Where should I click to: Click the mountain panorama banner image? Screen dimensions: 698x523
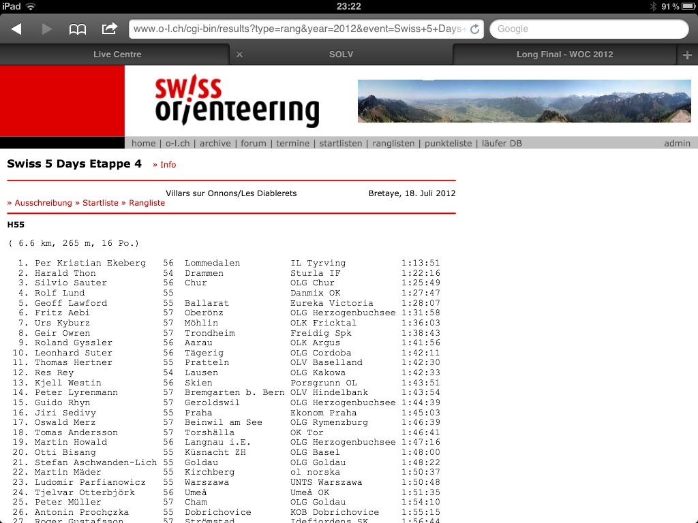[x=523, y=101]
